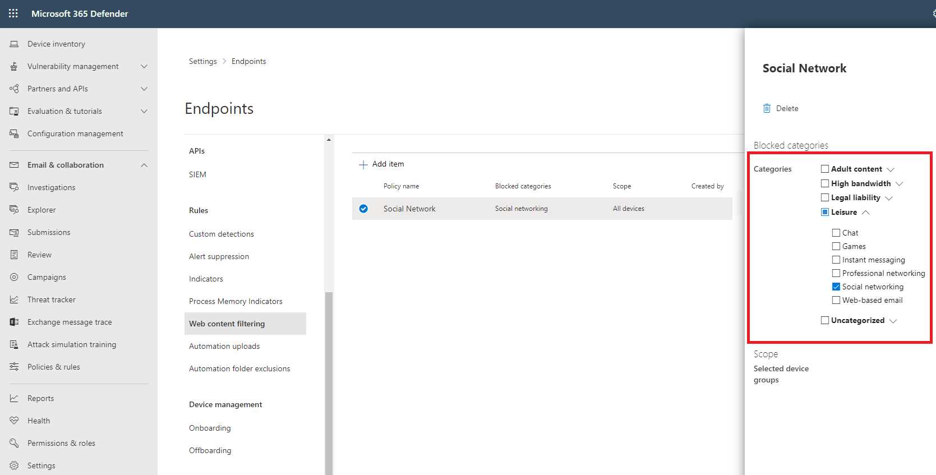Expand the Adult content chevron
The height and width of the screenshot is (475, 936).
click(891, 169)
